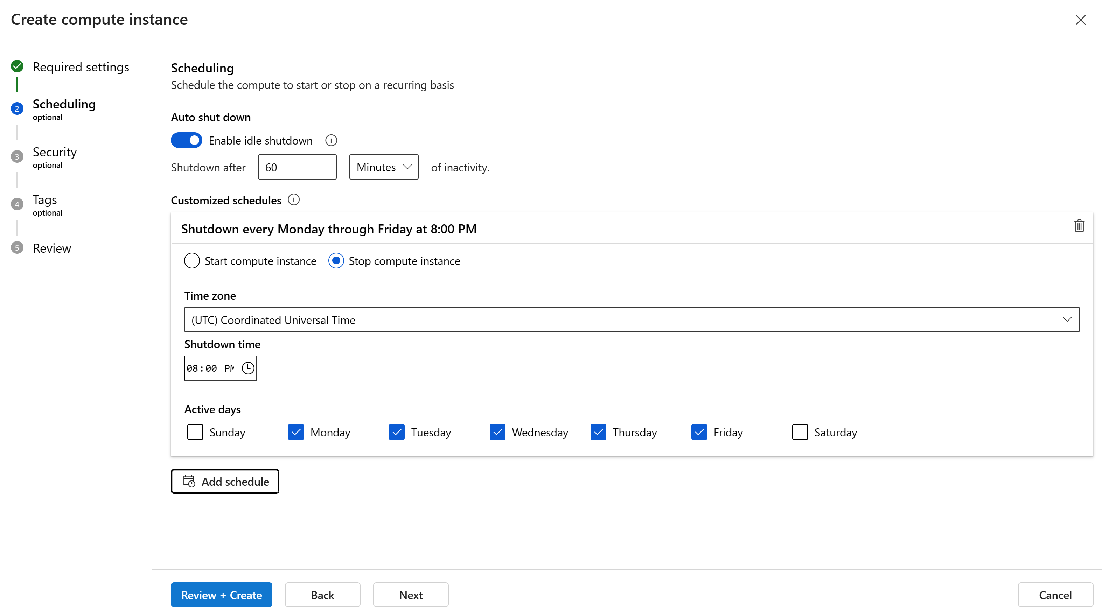This screenshot has height=611, width=1102.
Task: Click the step 5 Review circle icon
Action: click(x=17, y=247)
